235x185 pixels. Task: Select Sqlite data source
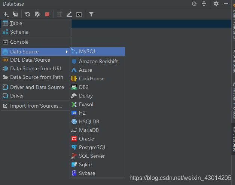97,165
